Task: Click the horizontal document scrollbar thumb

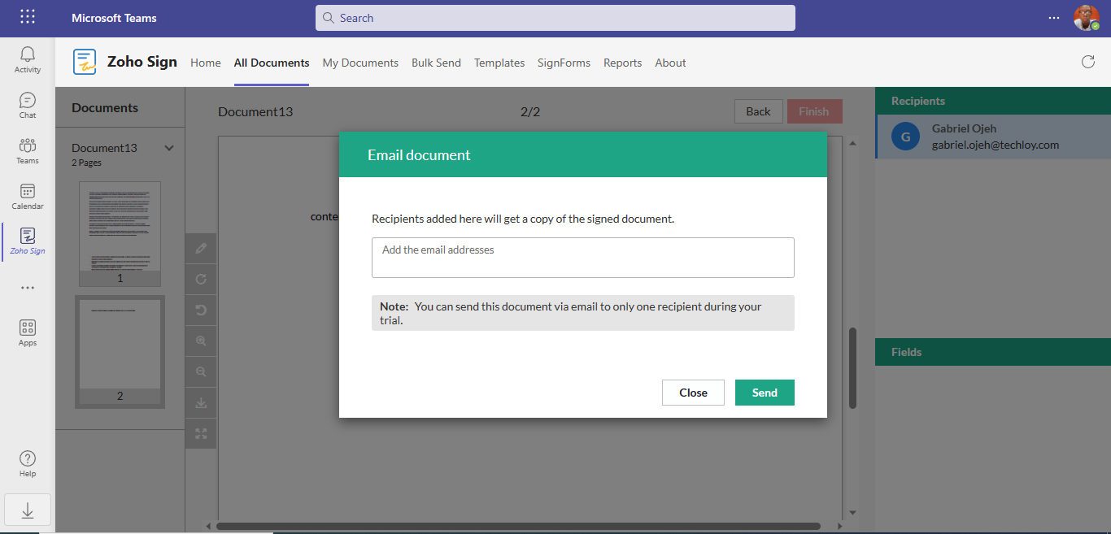Action: pyautogui.click(x=518, y=526)
